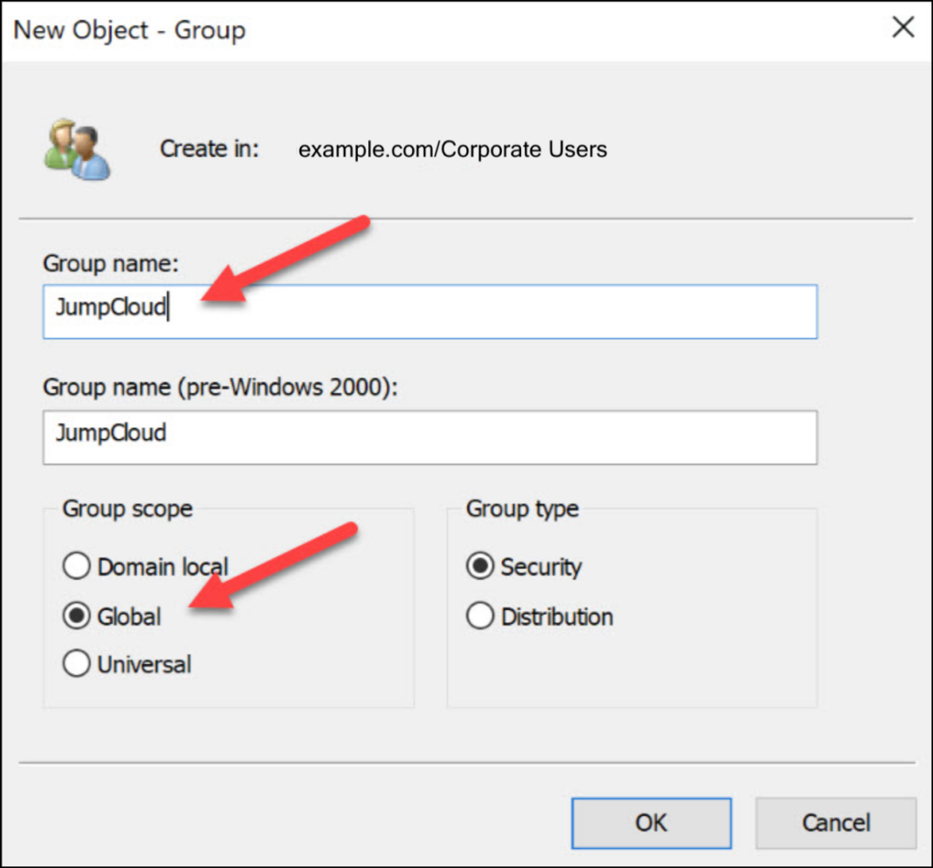Select the Global group scope
The height and width of the screenshot is (868, 933).
click(77, 615)
